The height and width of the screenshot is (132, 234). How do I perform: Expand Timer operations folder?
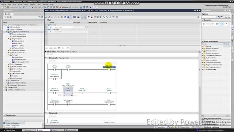[x=203, y=51]
